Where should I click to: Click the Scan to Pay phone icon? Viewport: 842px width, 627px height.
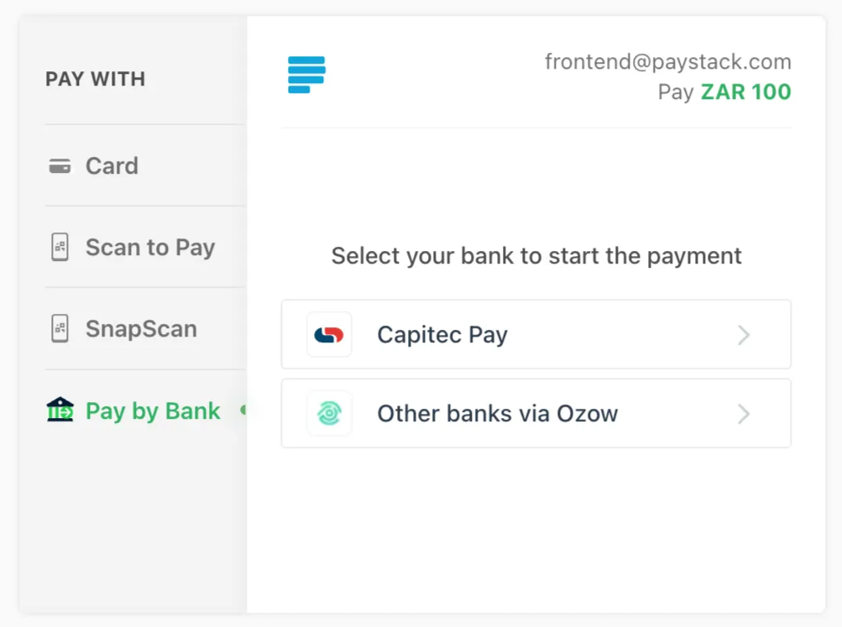pyautogui.click(x=60, y=248)
